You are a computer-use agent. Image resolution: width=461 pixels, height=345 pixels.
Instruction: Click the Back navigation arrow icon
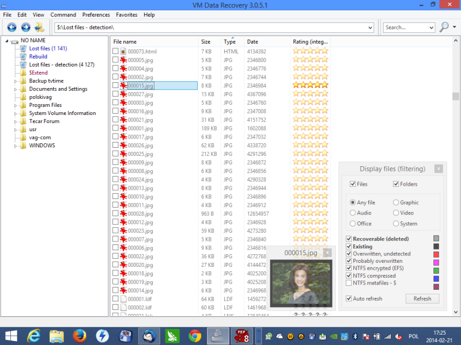[12, 27]
